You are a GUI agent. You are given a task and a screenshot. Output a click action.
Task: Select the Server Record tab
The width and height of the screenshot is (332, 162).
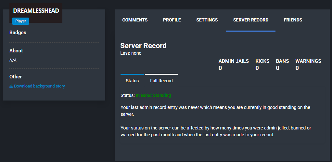[251, 20]
